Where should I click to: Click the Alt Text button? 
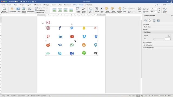[90, 10]
